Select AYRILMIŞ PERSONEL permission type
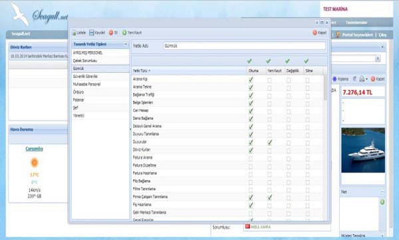The image size is (399, 240). (x=100, y=53)
